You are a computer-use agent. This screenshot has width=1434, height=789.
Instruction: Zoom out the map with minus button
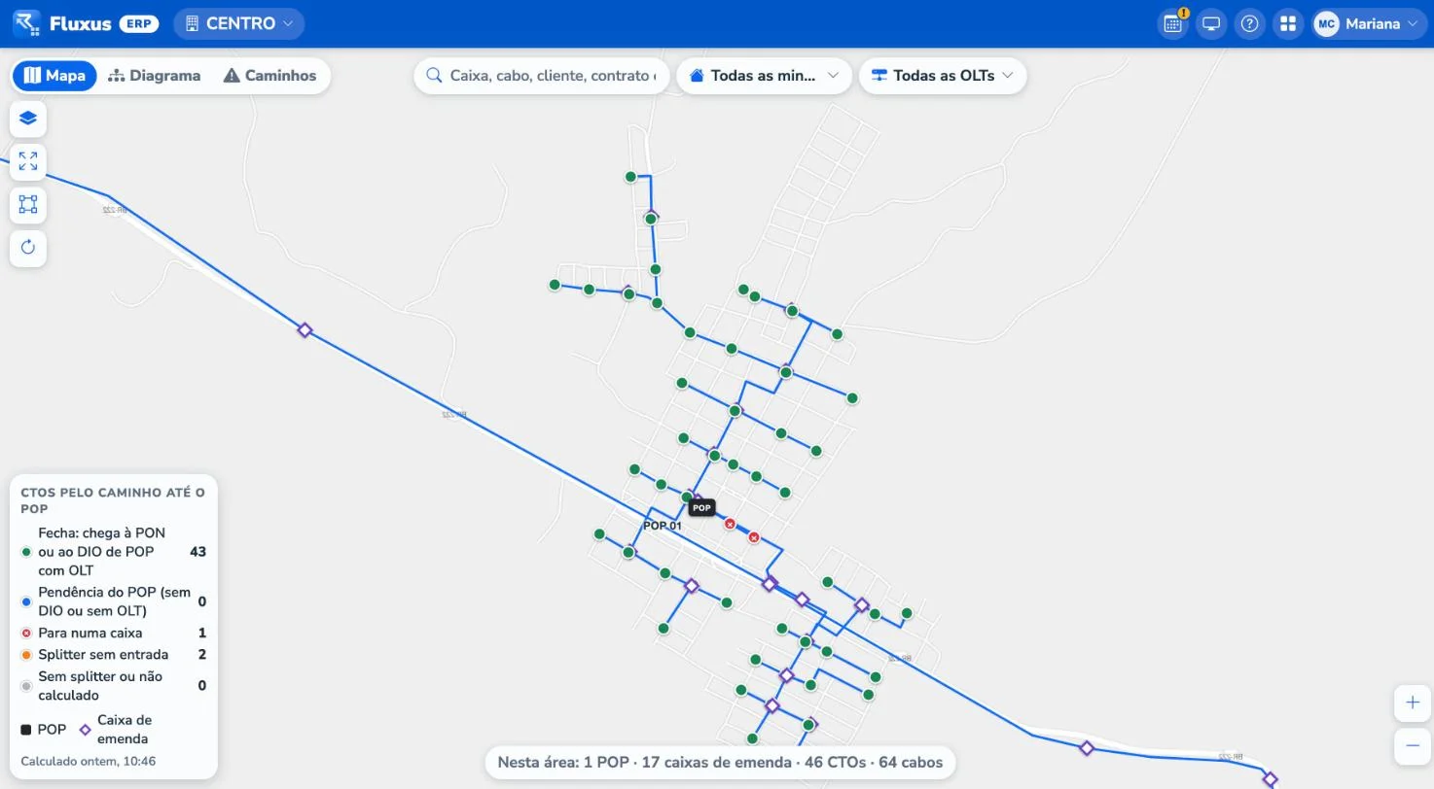1413,745
